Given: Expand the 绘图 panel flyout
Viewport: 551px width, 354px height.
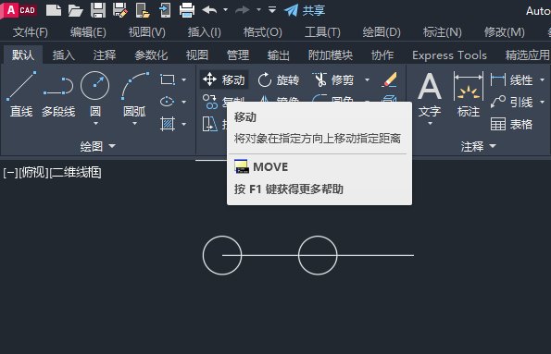Looking at the screenshot, I should 97,146.
